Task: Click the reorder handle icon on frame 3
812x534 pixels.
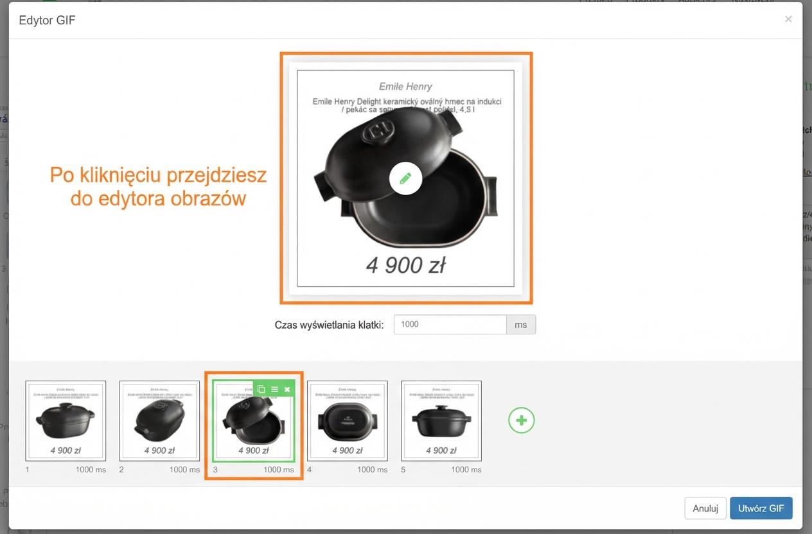Action: 274,389
